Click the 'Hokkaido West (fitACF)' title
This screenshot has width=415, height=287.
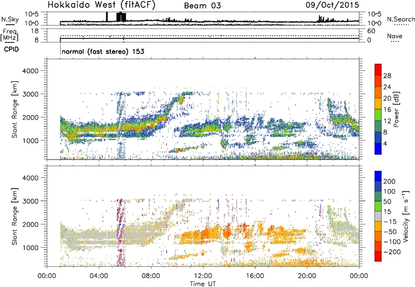[101, 5]
